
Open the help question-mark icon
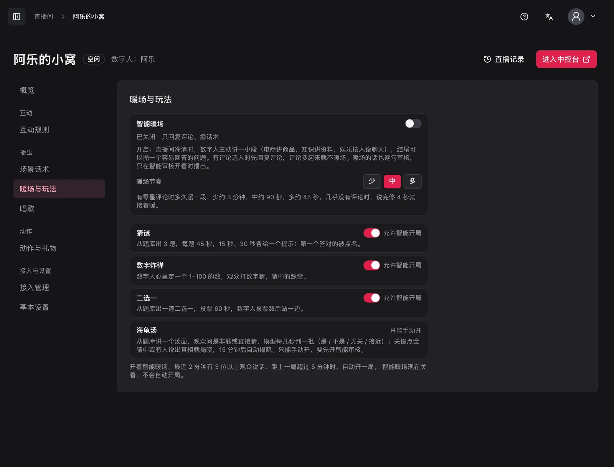pos(524,17)
